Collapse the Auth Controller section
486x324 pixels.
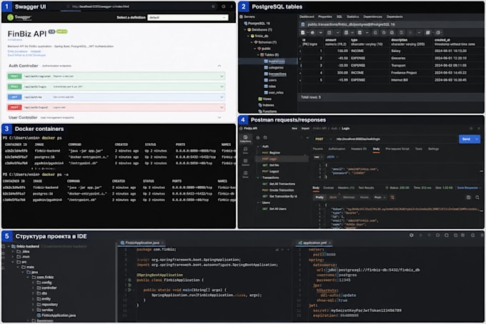pos(219,66)
